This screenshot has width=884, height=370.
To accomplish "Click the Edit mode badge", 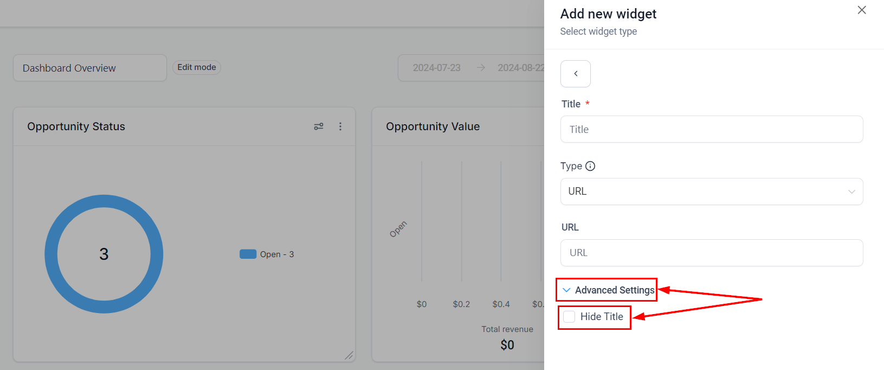I will (x=197, y=67).
